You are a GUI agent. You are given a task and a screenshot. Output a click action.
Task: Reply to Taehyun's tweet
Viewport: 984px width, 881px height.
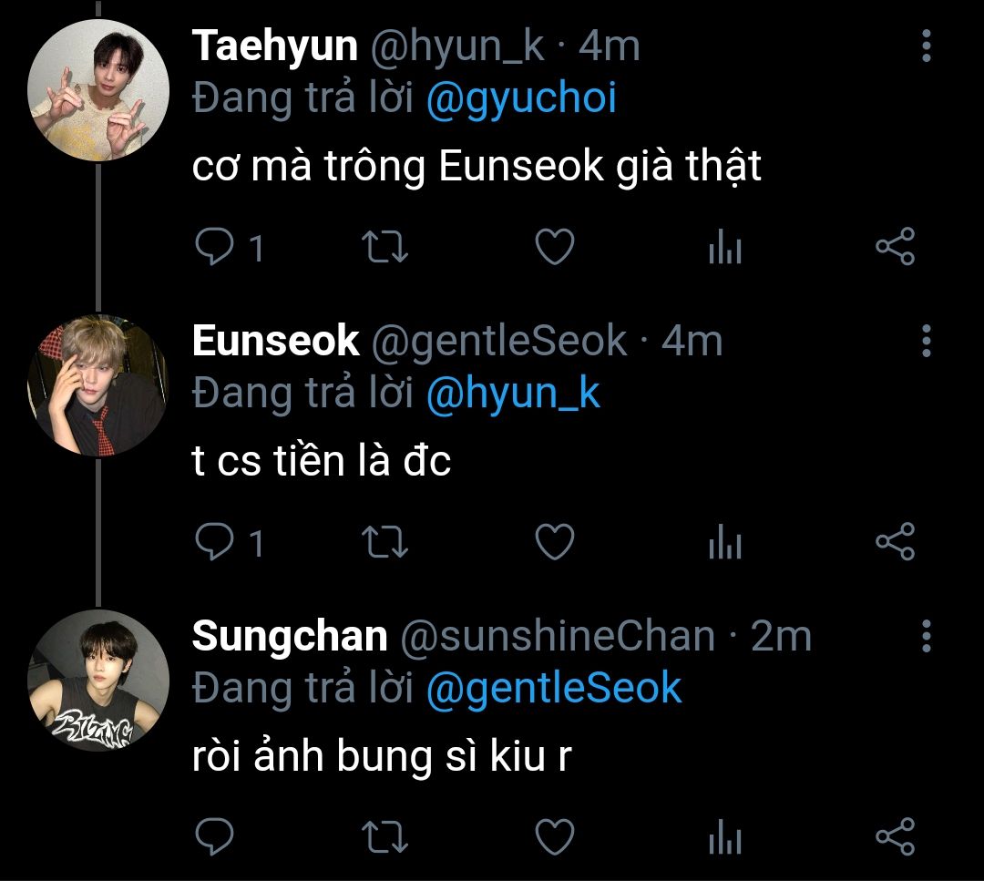(215, 248)
